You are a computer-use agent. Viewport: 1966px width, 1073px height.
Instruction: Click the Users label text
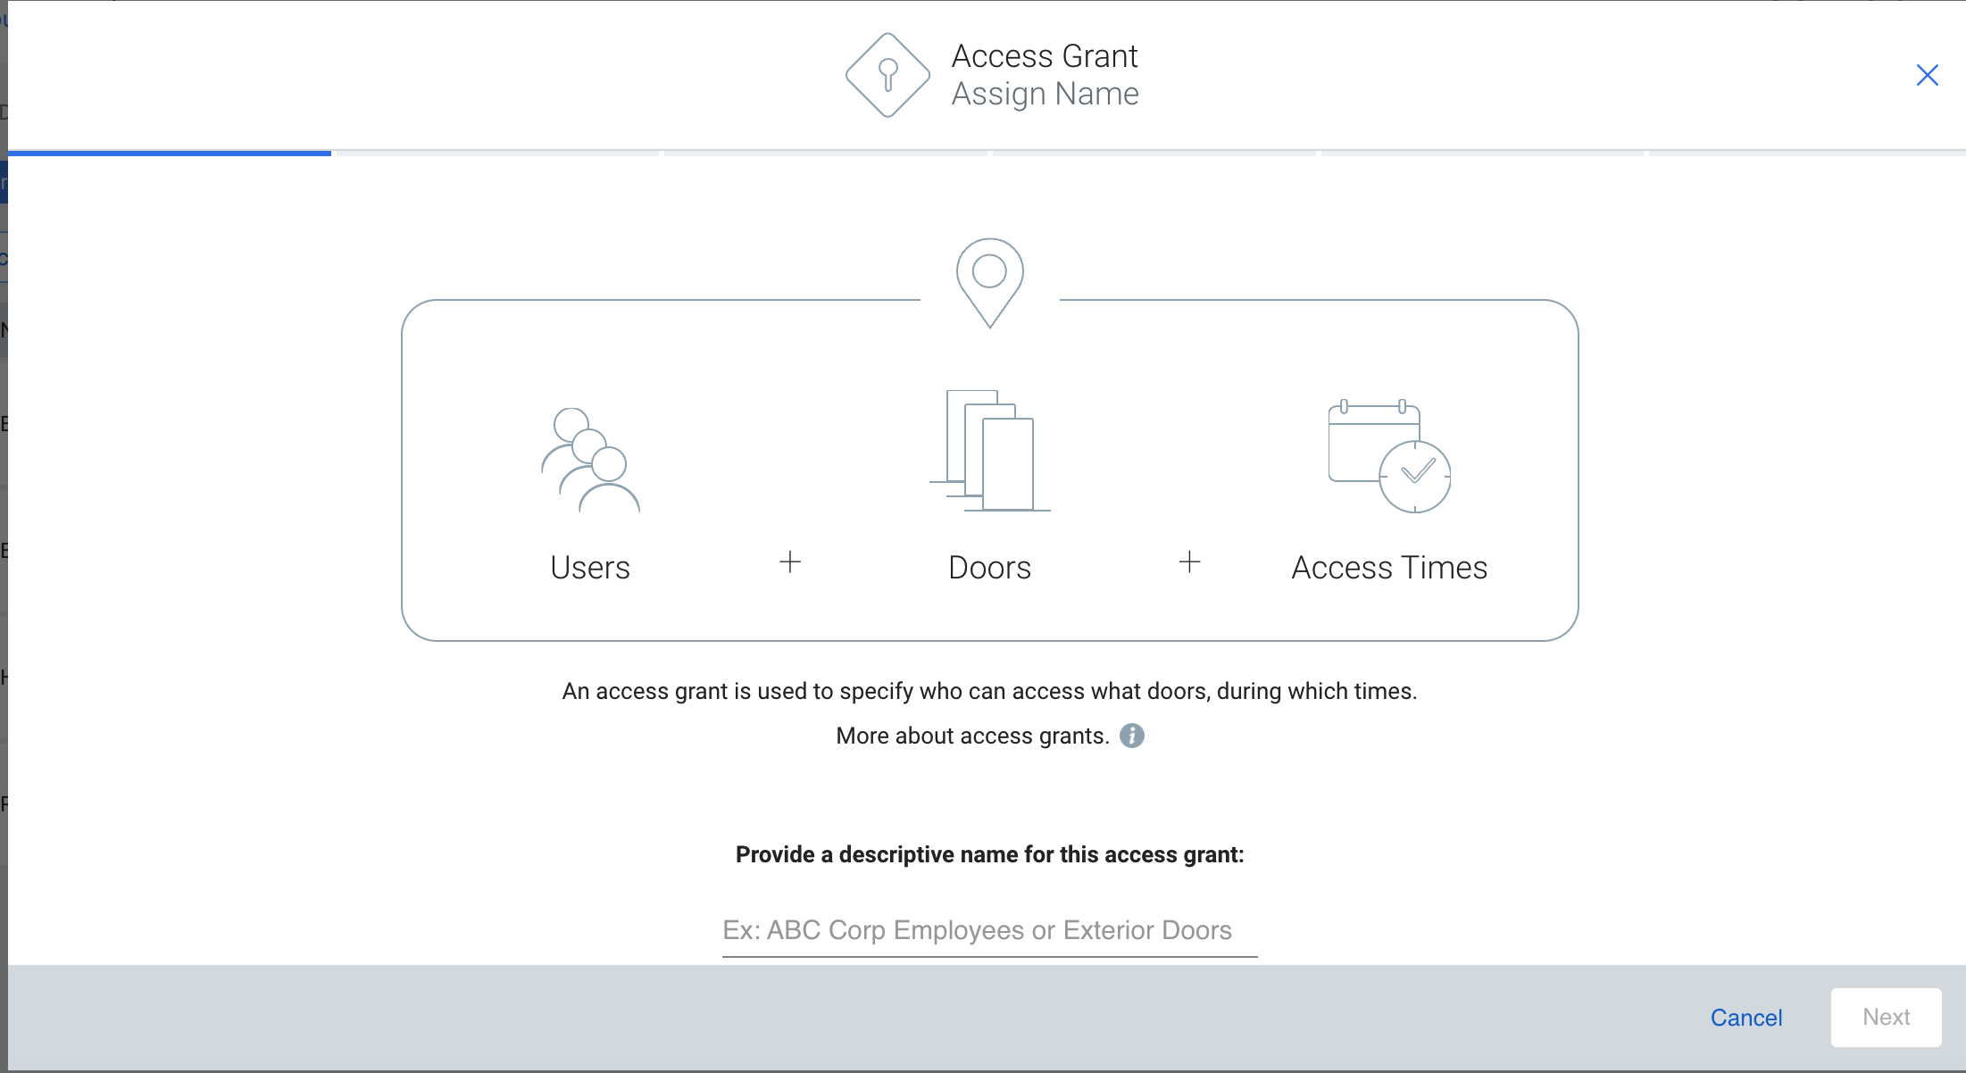pos(590,567)
